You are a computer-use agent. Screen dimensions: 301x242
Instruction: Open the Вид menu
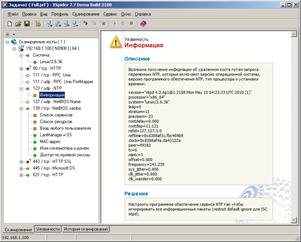[43, 14]
